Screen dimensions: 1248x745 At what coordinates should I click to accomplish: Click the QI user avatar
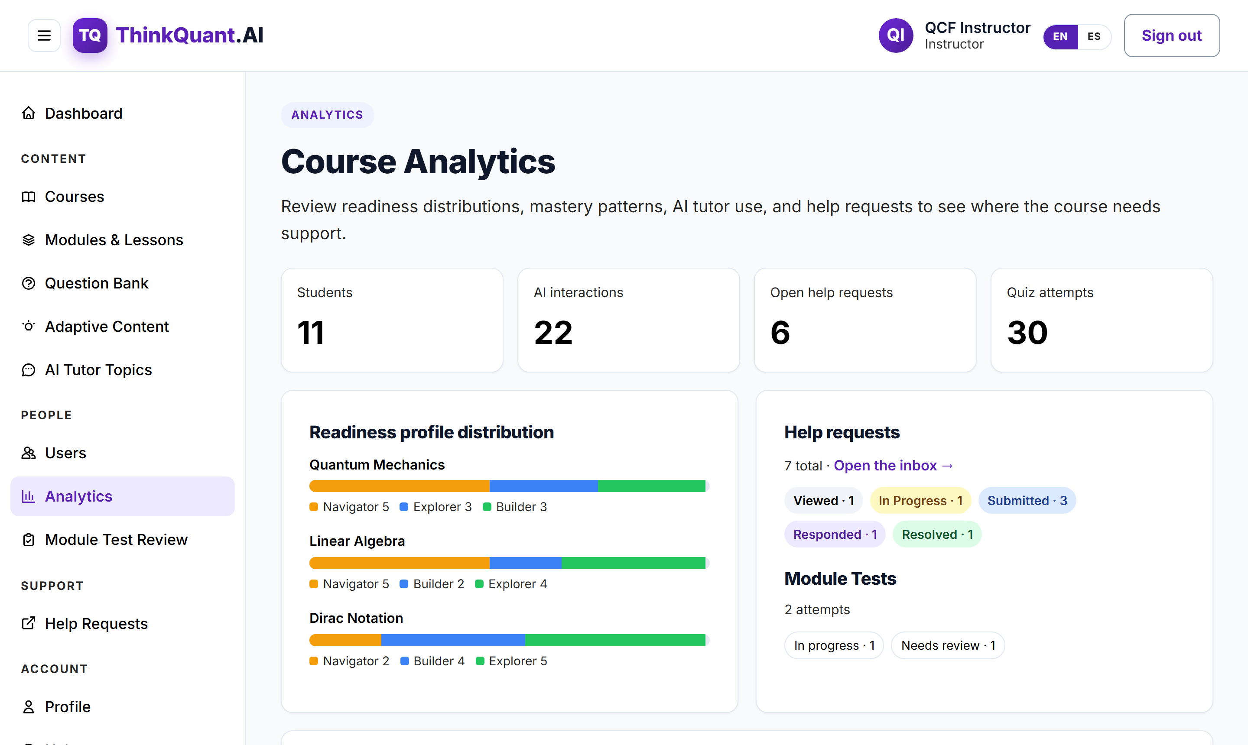click(x=895, y=36)
